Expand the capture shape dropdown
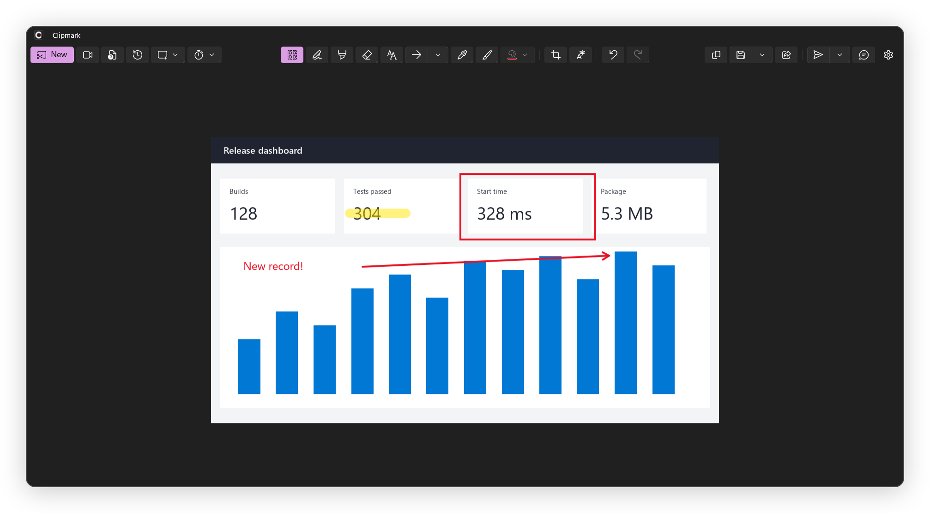Image resolution: width=930 pixels, height=513 pixels. pyautogui.click(x=175, y=55)
